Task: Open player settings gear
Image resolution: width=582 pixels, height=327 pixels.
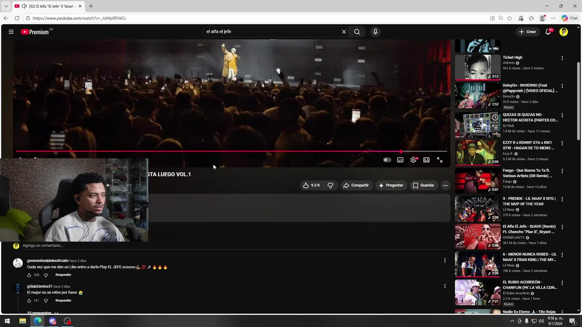Action: click(x=413, y=160)
